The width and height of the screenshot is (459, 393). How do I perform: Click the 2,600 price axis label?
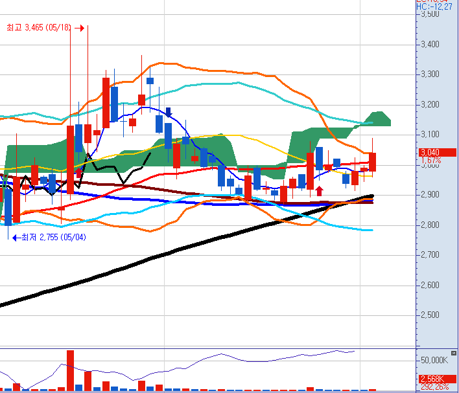[430, 285]
